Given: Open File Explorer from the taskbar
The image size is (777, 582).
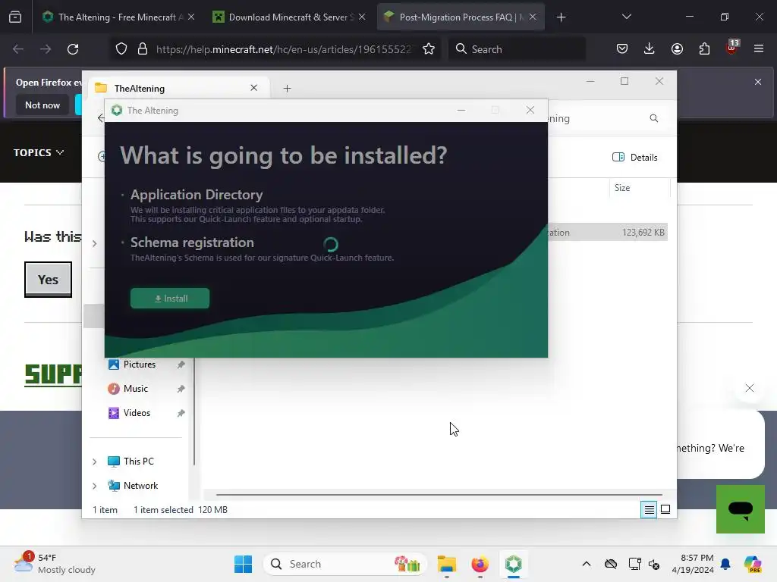Looking at the screenshot, I should point(446,564).
